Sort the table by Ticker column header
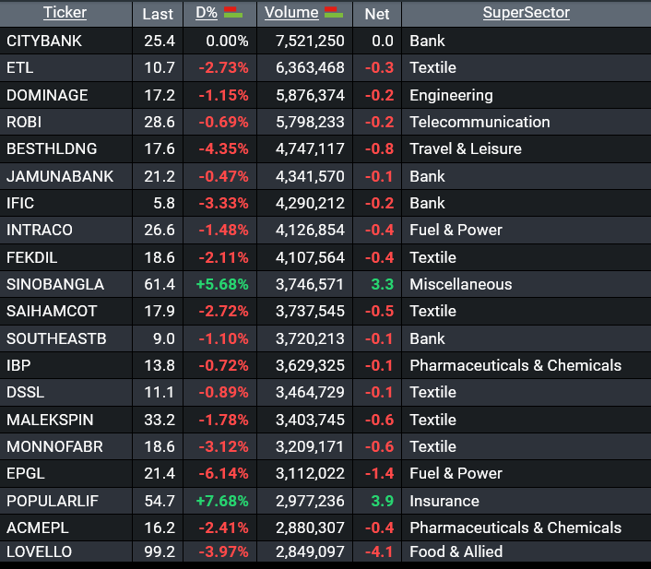The image size is (651, 569). point(65,13)
